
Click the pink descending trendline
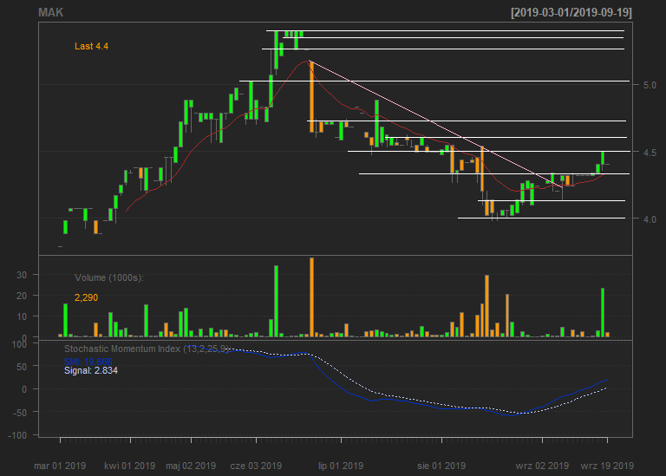pyautogui.click(x=435, y=123)
